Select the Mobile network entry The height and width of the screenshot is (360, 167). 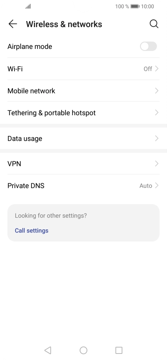tap(83, 91)
